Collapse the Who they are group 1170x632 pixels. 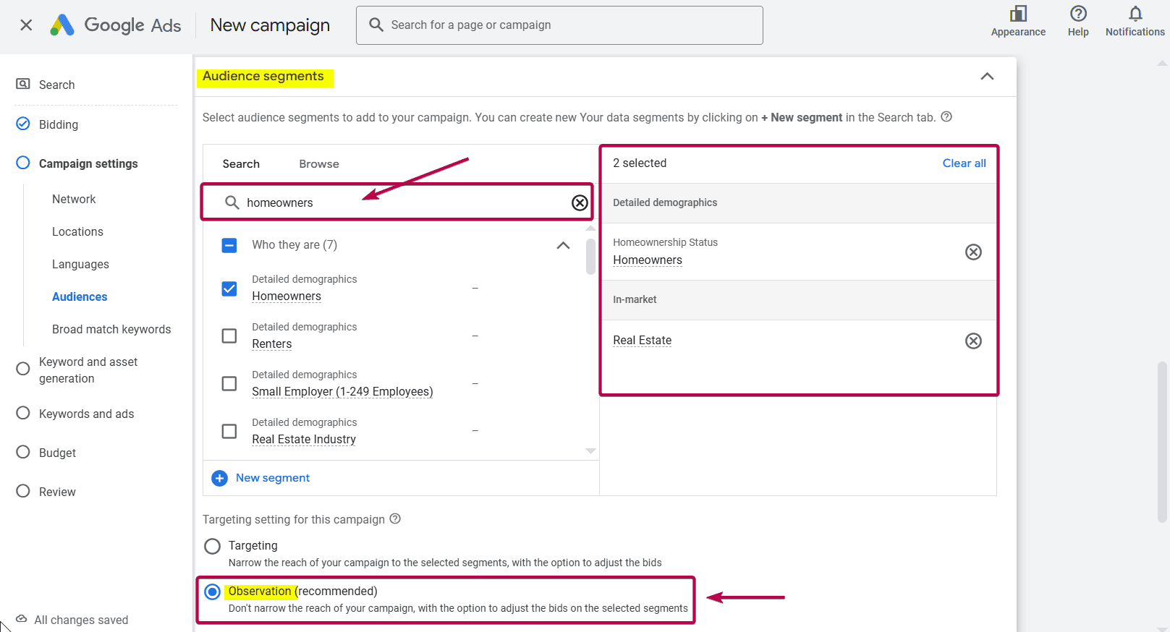coord(563,245)
